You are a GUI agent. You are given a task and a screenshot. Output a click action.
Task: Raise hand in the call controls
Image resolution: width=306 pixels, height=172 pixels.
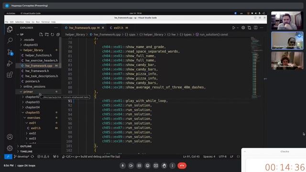point(164,166)
